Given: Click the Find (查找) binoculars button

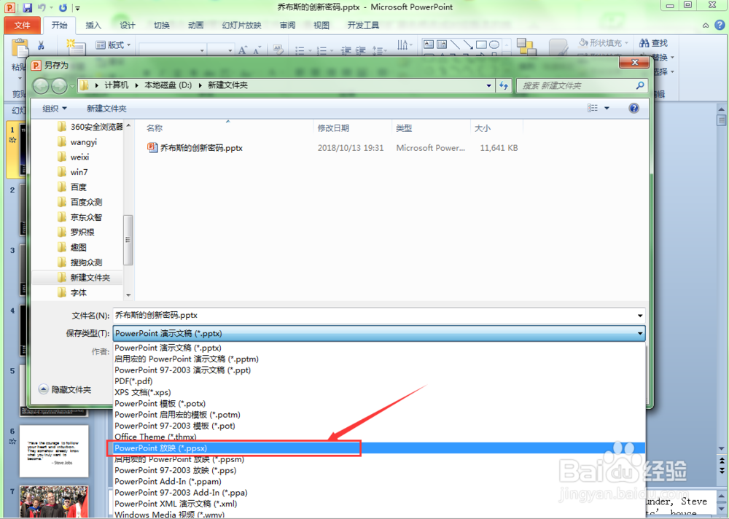Looking at the screenshot, I should [653, 43].
